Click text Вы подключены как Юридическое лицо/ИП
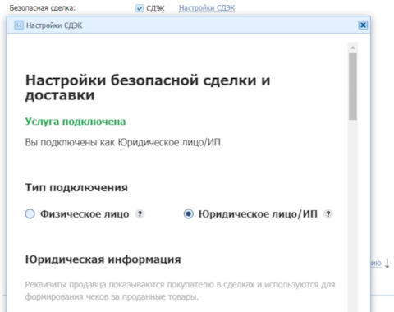The width and height of the screenshot is (394, 312). click(x=124, y=142)
